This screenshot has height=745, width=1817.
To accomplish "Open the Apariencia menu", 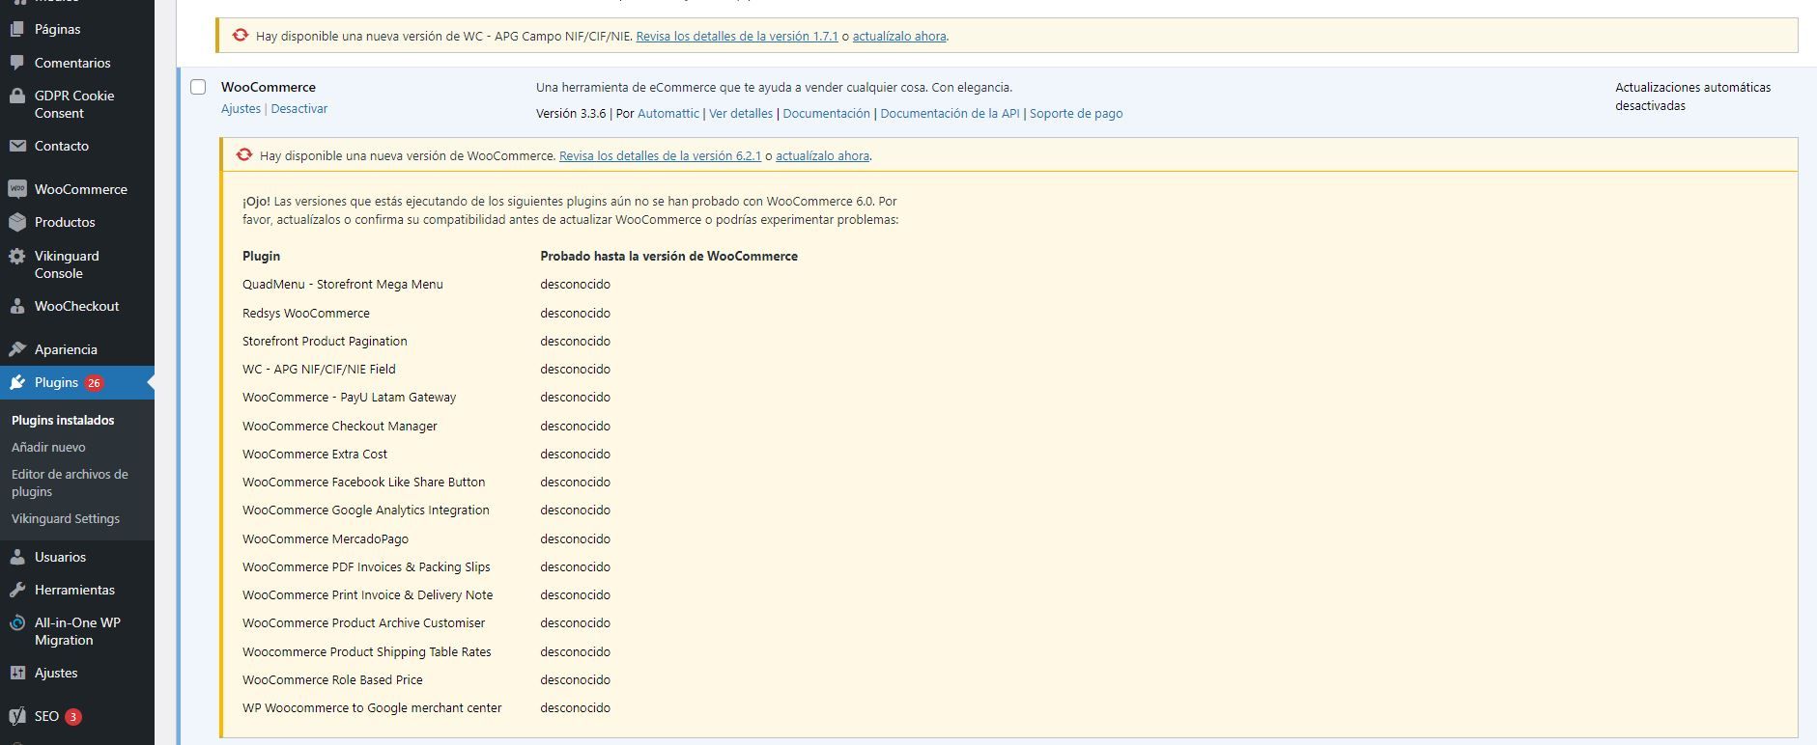I will click(66, 349).
